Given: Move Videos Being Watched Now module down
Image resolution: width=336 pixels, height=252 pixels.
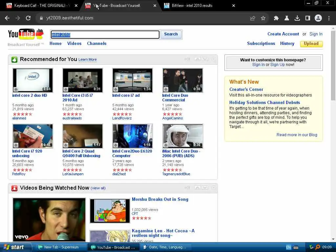Looking at the screenshot, I should tap(205, 188).
